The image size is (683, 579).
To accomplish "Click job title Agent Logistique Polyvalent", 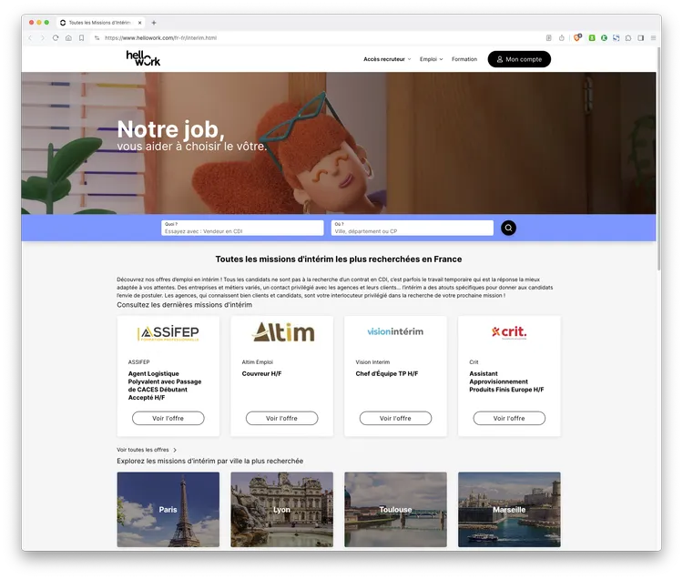I will click(165, 386).
